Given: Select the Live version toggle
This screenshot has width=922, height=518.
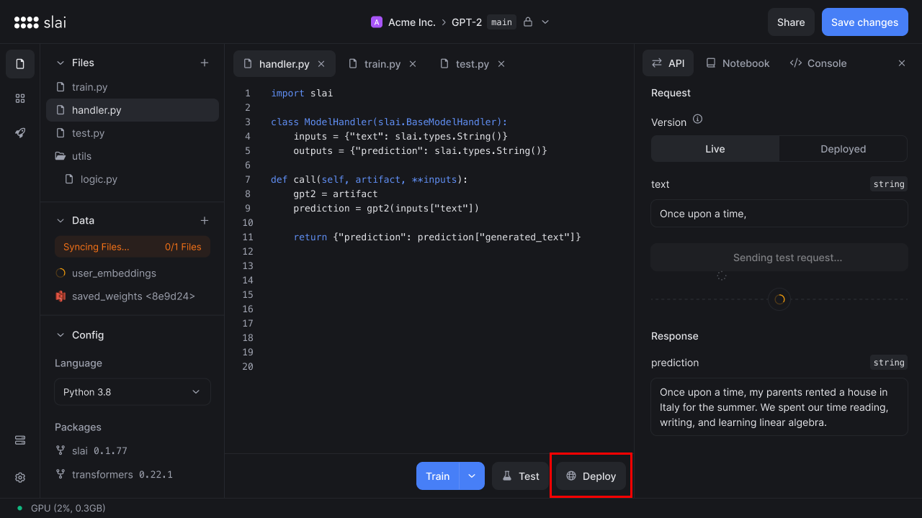Looking at the screenshot, I should 715,149.
